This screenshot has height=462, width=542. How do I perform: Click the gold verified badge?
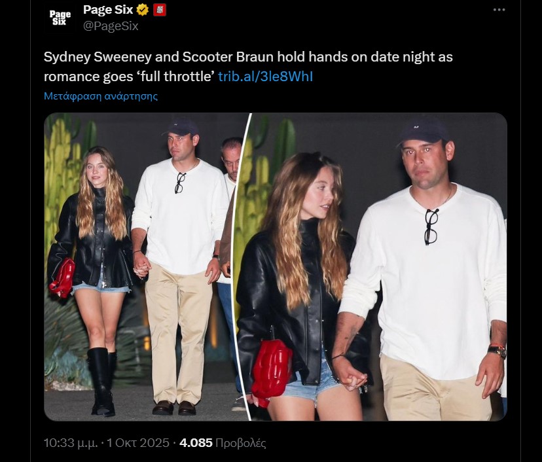(x=143, y=10)
